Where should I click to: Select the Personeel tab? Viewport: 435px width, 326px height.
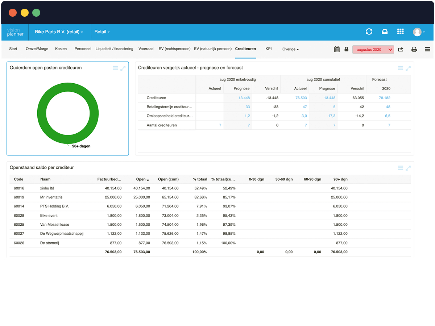(83, 49)
